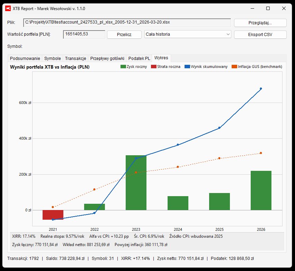
Task: Click the green 2024 profit bar
Action: (178, 203)
